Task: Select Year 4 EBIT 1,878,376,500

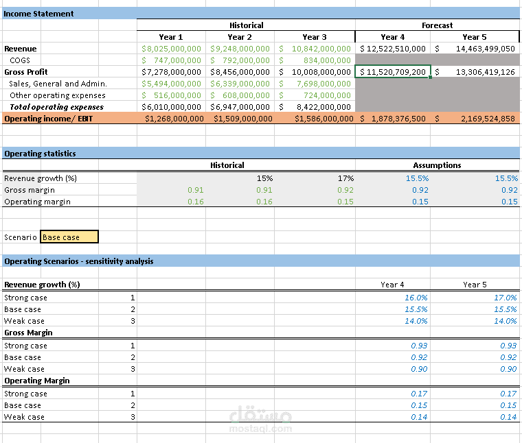Action: click(x=393, y=119)
